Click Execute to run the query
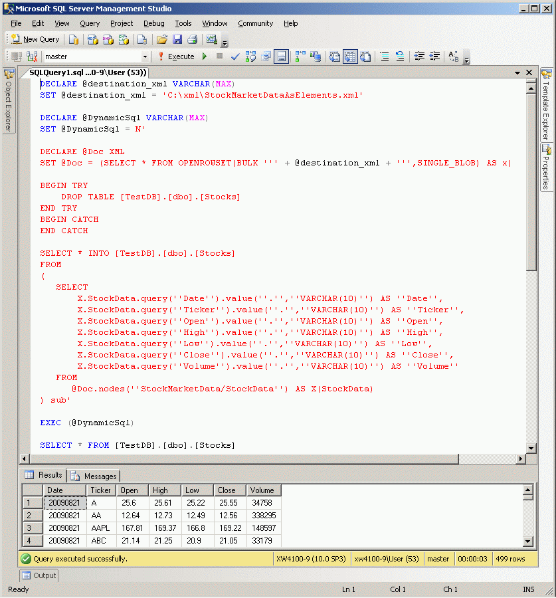The width and height of the screenshot is (556, 598). coord(175,57)
